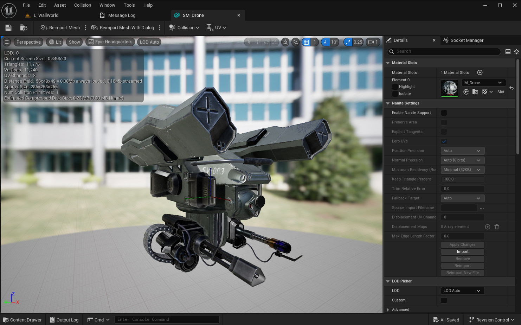Check the Highlight box for Element 0
This screenshot has height=325, width=521.
click(x=395, y=87)
